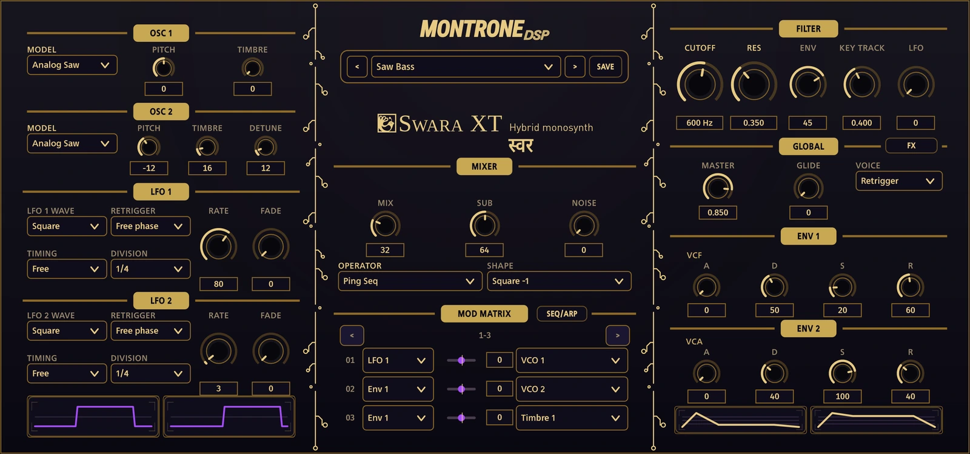Open slot 03 Timbre 1 destination dropdown

point(572,418)
